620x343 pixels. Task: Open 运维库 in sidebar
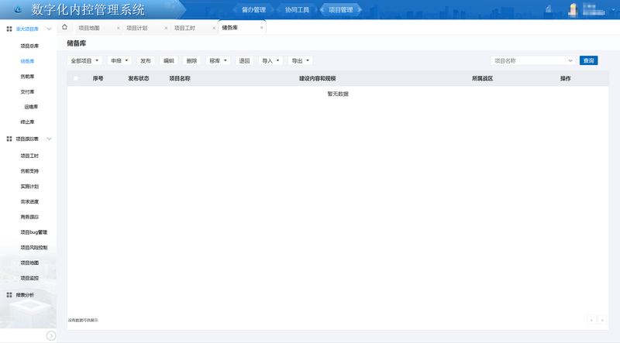31,107
